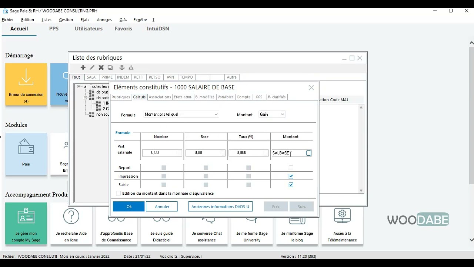Image resolution: width=474 pixels, height=267 pixels.
Task: Click the Sage Paie app icon in title bar
Action: (x=5, y=11)
